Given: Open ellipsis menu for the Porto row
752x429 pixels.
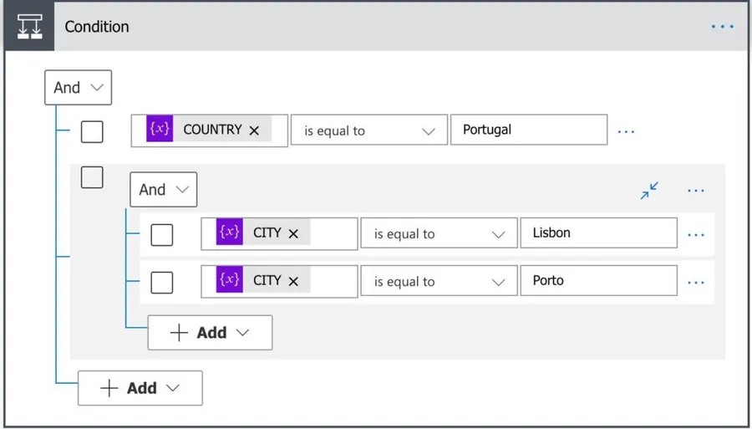Looking at the screenshot, I should [x=695, y=283].
